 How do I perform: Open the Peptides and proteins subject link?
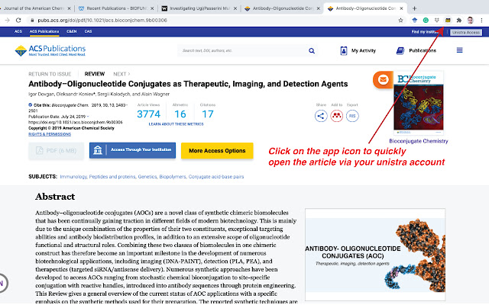pos(112,177)
